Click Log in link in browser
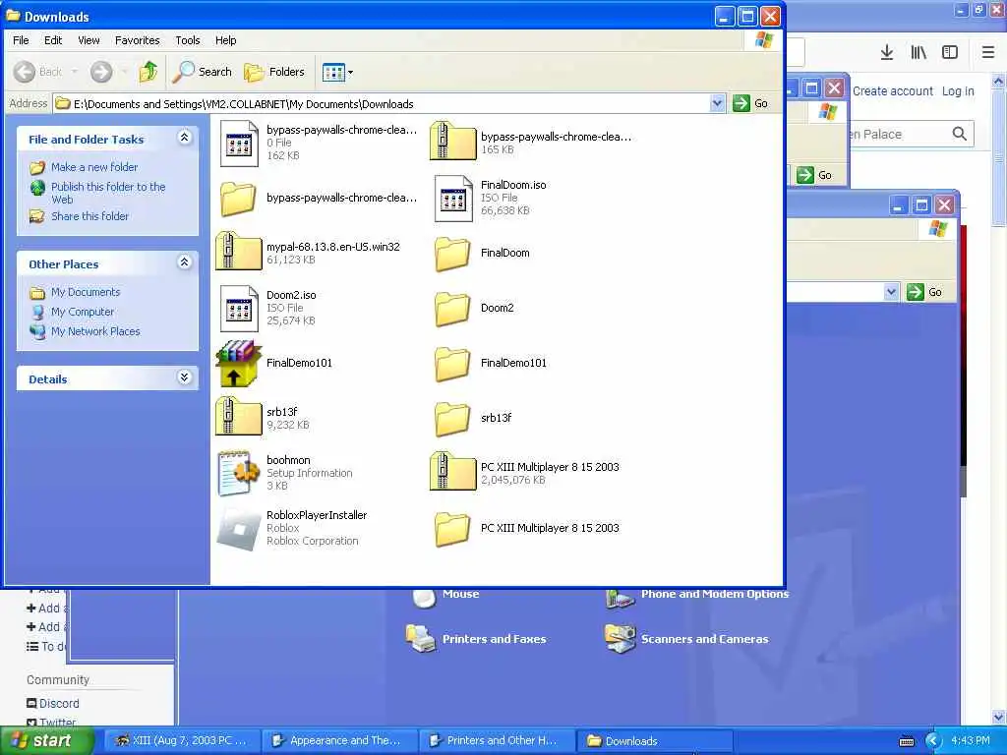Image resolution: width=1007 pixels, height=755 pixels. coord(958,91)
